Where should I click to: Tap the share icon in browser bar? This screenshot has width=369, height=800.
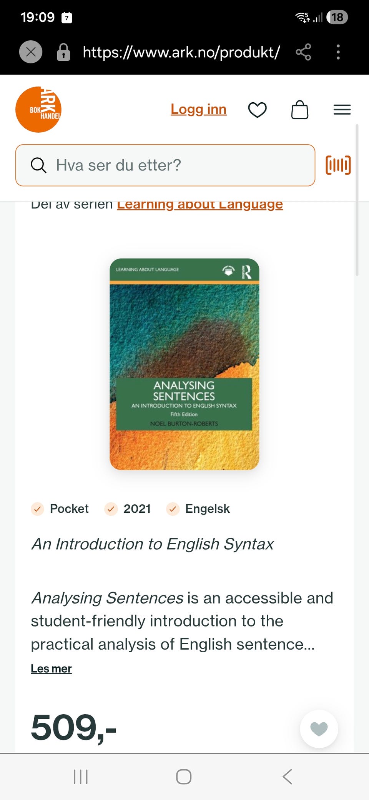point(303,52)
